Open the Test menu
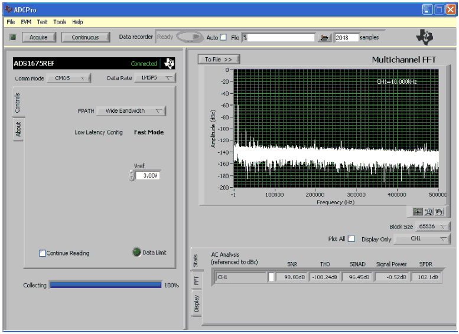The width and height of the screenshot is (459, 334). tap(42, 22)
